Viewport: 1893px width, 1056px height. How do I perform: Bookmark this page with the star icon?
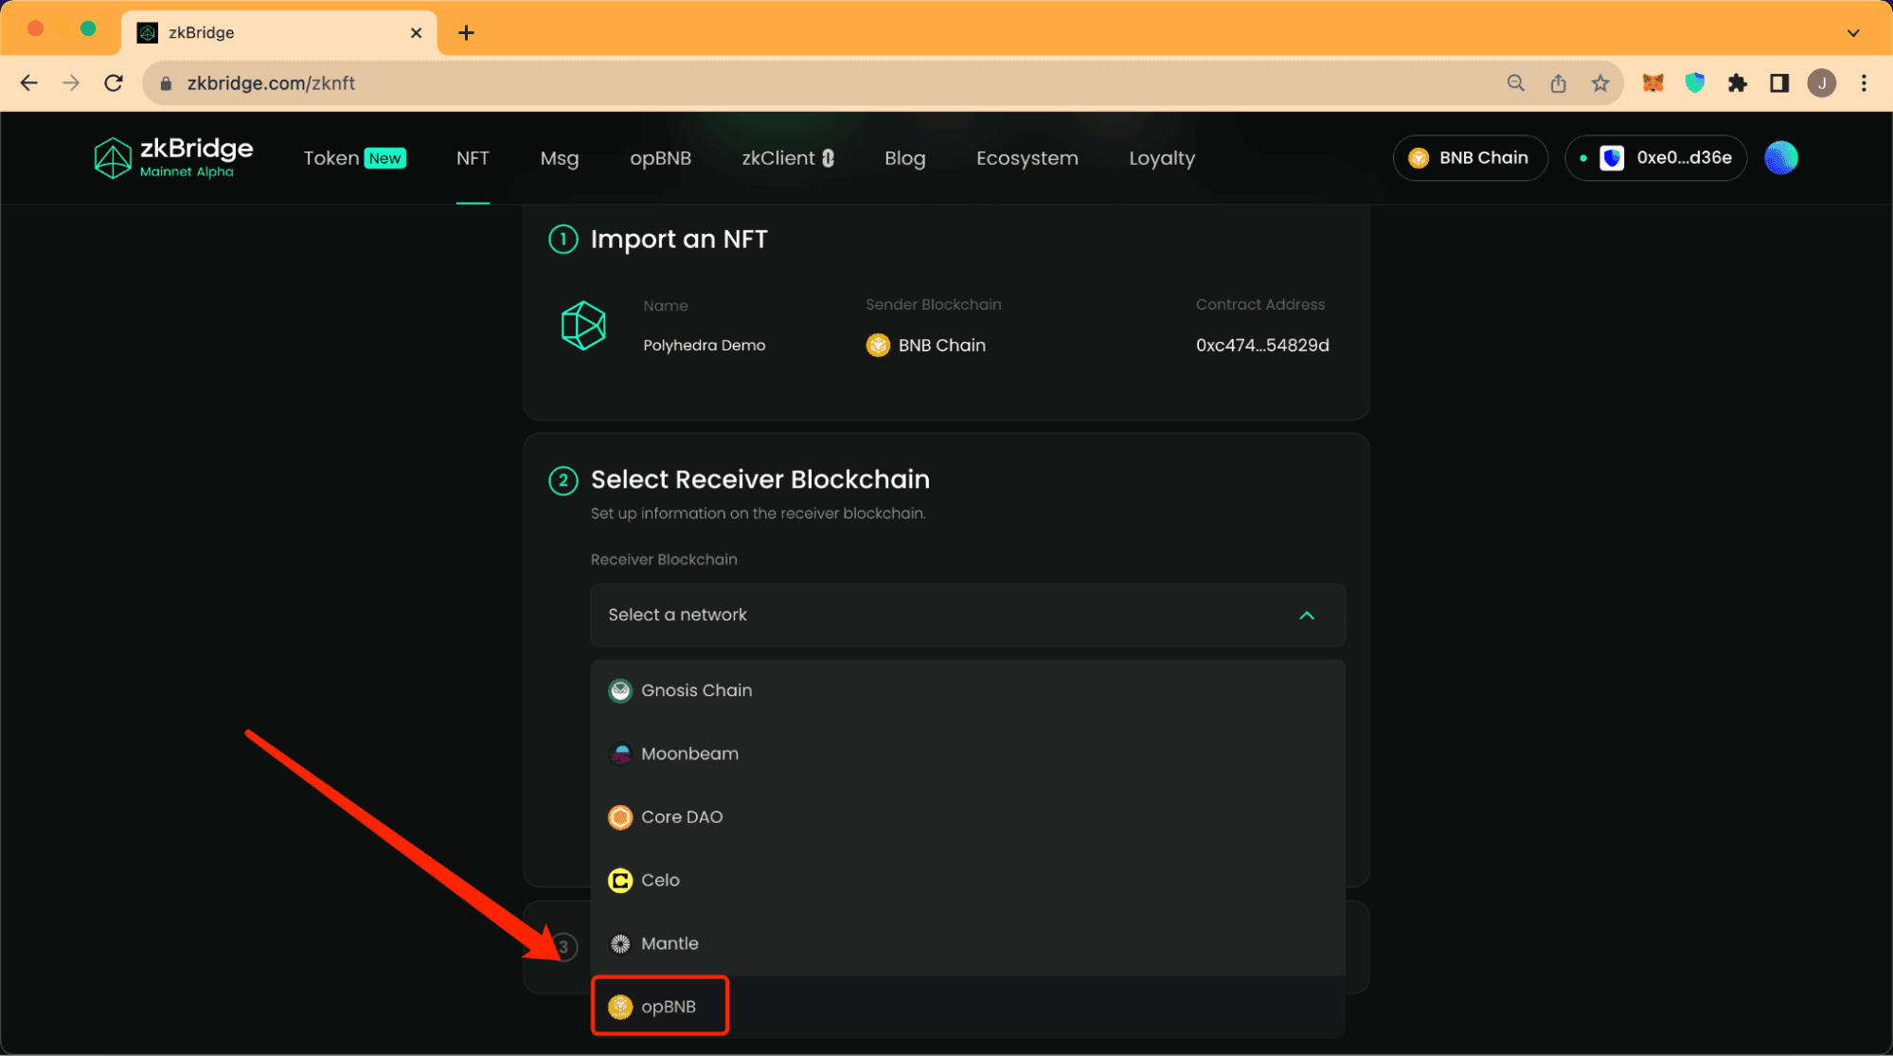[1600, 83]
